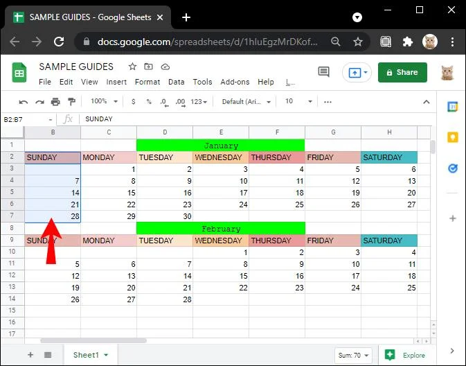
Task: Click the January header cell
Action: pyautogui.click(x=221, y=146)
